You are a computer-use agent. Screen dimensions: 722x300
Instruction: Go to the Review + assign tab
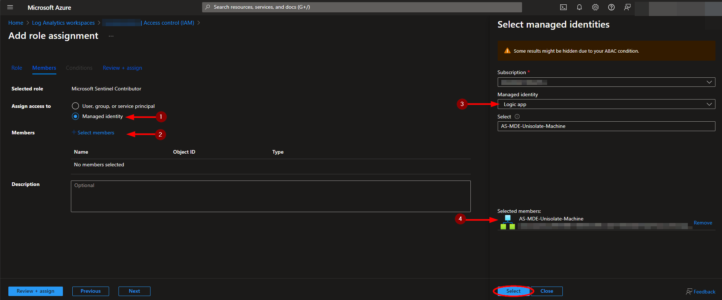123,68
